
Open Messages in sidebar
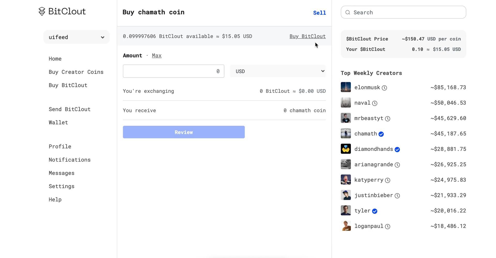tap(61, 173)
